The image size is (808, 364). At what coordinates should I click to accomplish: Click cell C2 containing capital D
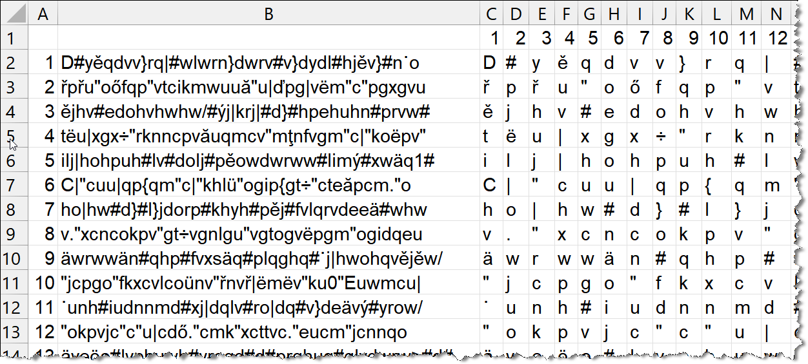492,63
